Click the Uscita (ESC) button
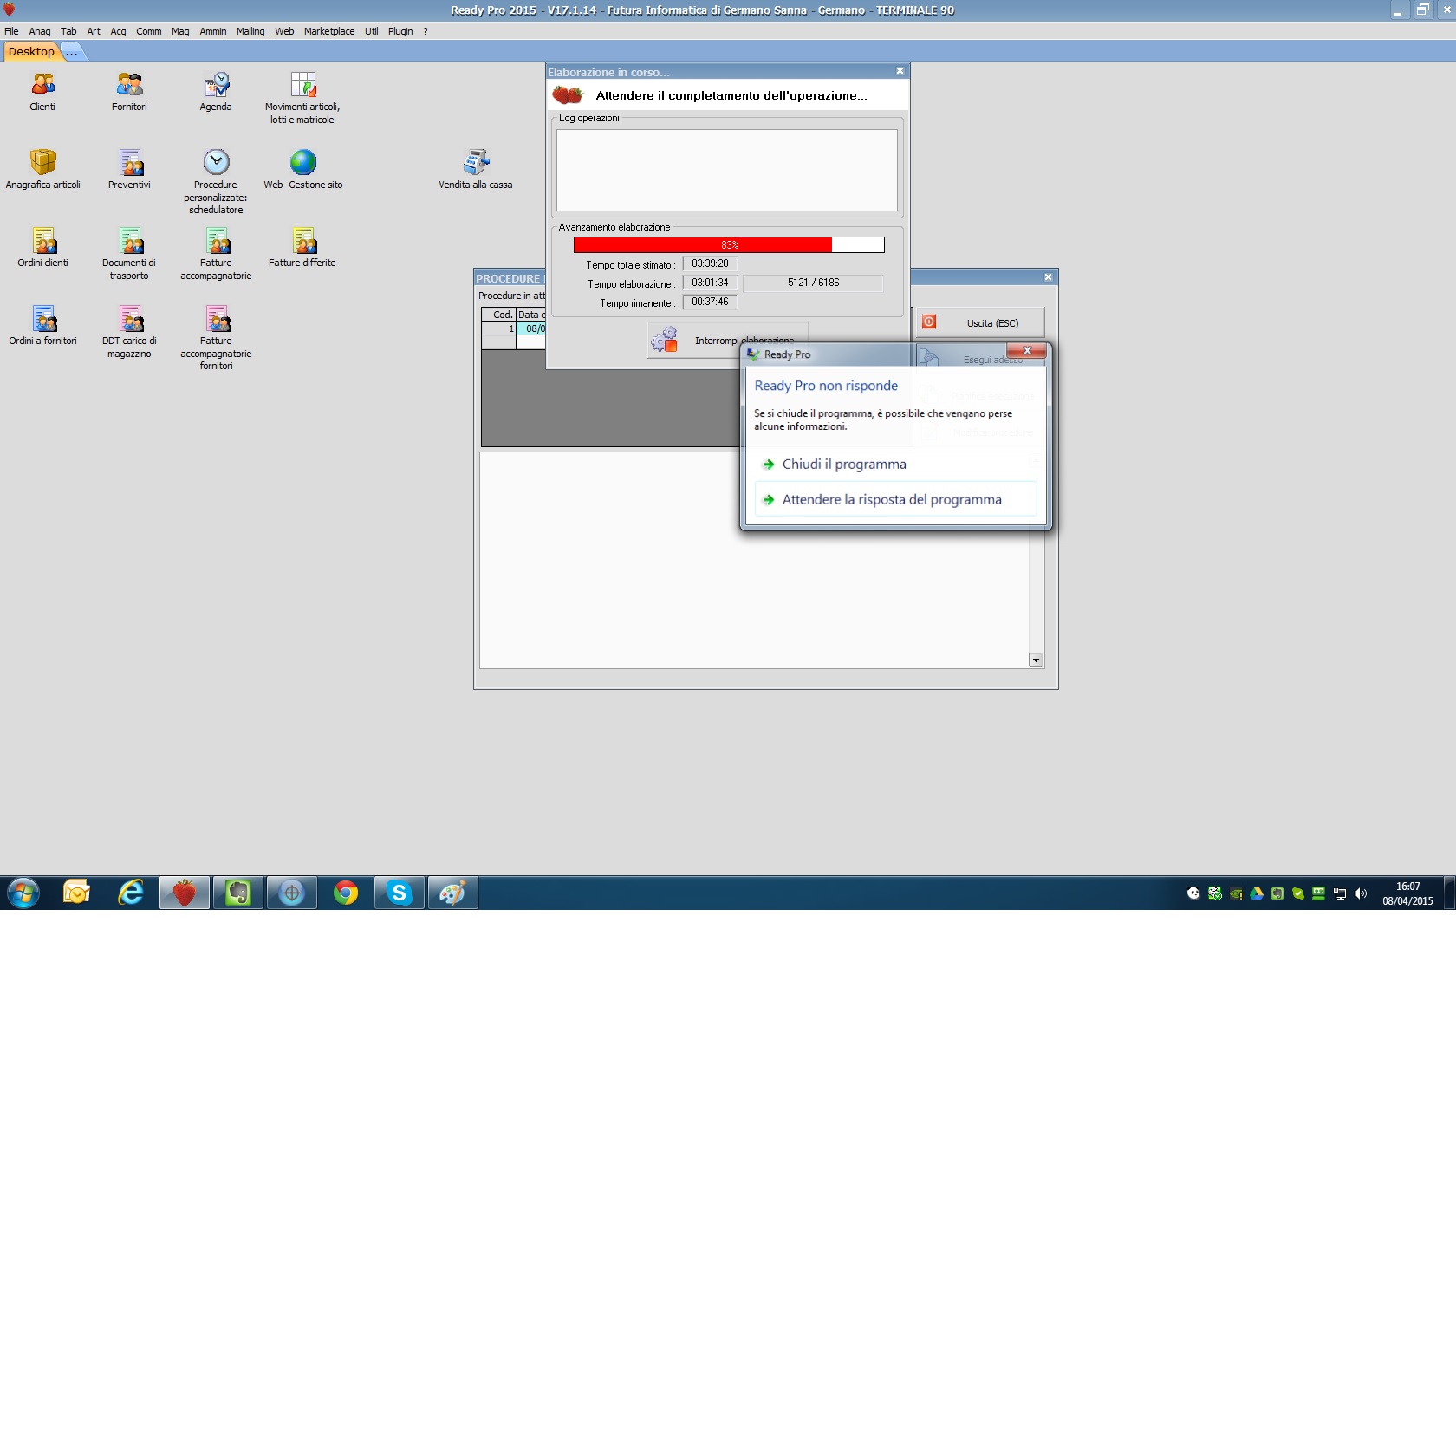This screenshot has width=1456, height=1449. click(979, 323)
